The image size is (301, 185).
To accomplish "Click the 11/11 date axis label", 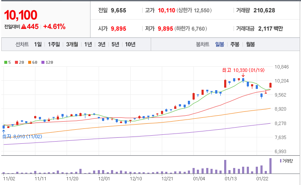I will coord(41,179).
